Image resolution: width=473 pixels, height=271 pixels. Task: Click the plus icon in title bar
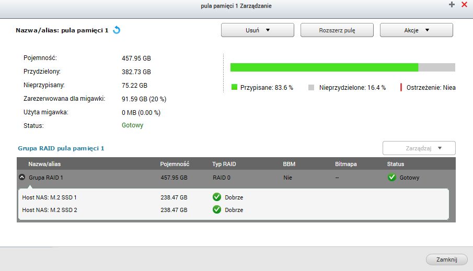(452, 5)
